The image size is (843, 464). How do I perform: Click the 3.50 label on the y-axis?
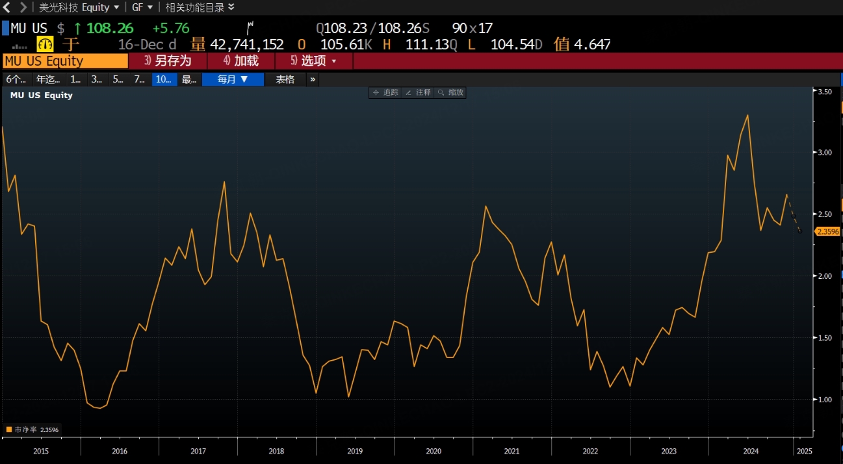(825, 92)
